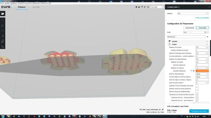
Task: Reset Couches inférieures value with revert arrow
Action: pyautogui.click(x=191, y=71)
